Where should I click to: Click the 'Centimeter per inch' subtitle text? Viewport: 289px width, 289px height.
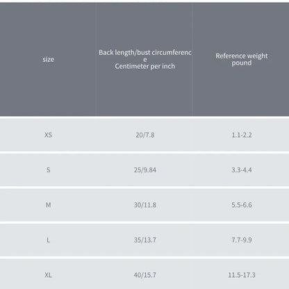(x=145, y=66)
